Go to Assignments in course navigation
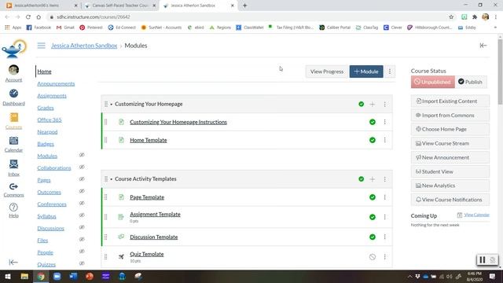 point(52,96)
